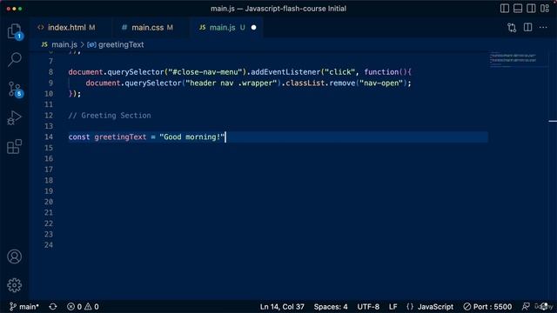Open the Run and Debug view

[x=15, y=118]
